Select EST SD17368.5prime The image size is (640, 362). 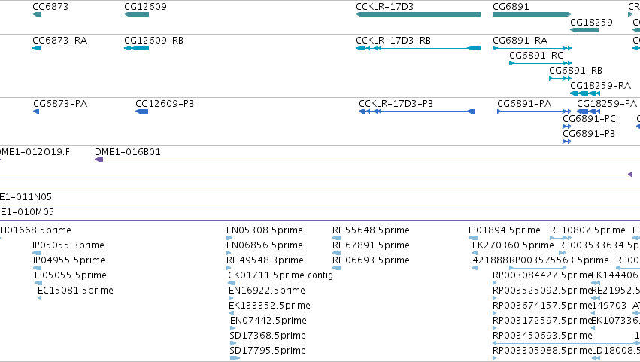coord(233,343)
